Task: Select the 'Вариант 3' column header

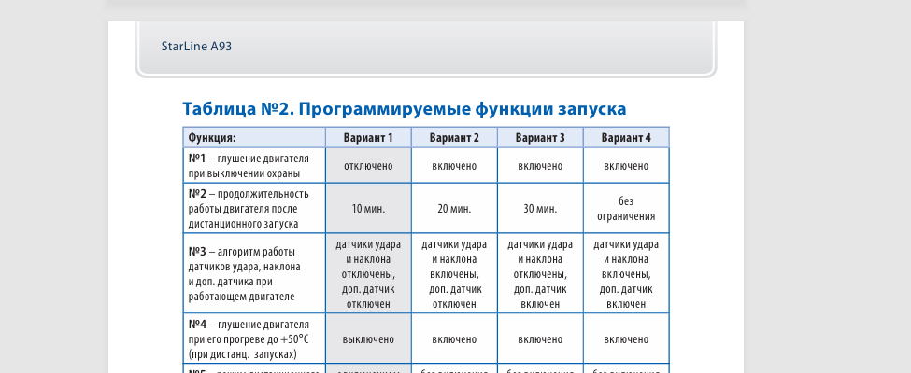Action: click(x=540, y=138)
